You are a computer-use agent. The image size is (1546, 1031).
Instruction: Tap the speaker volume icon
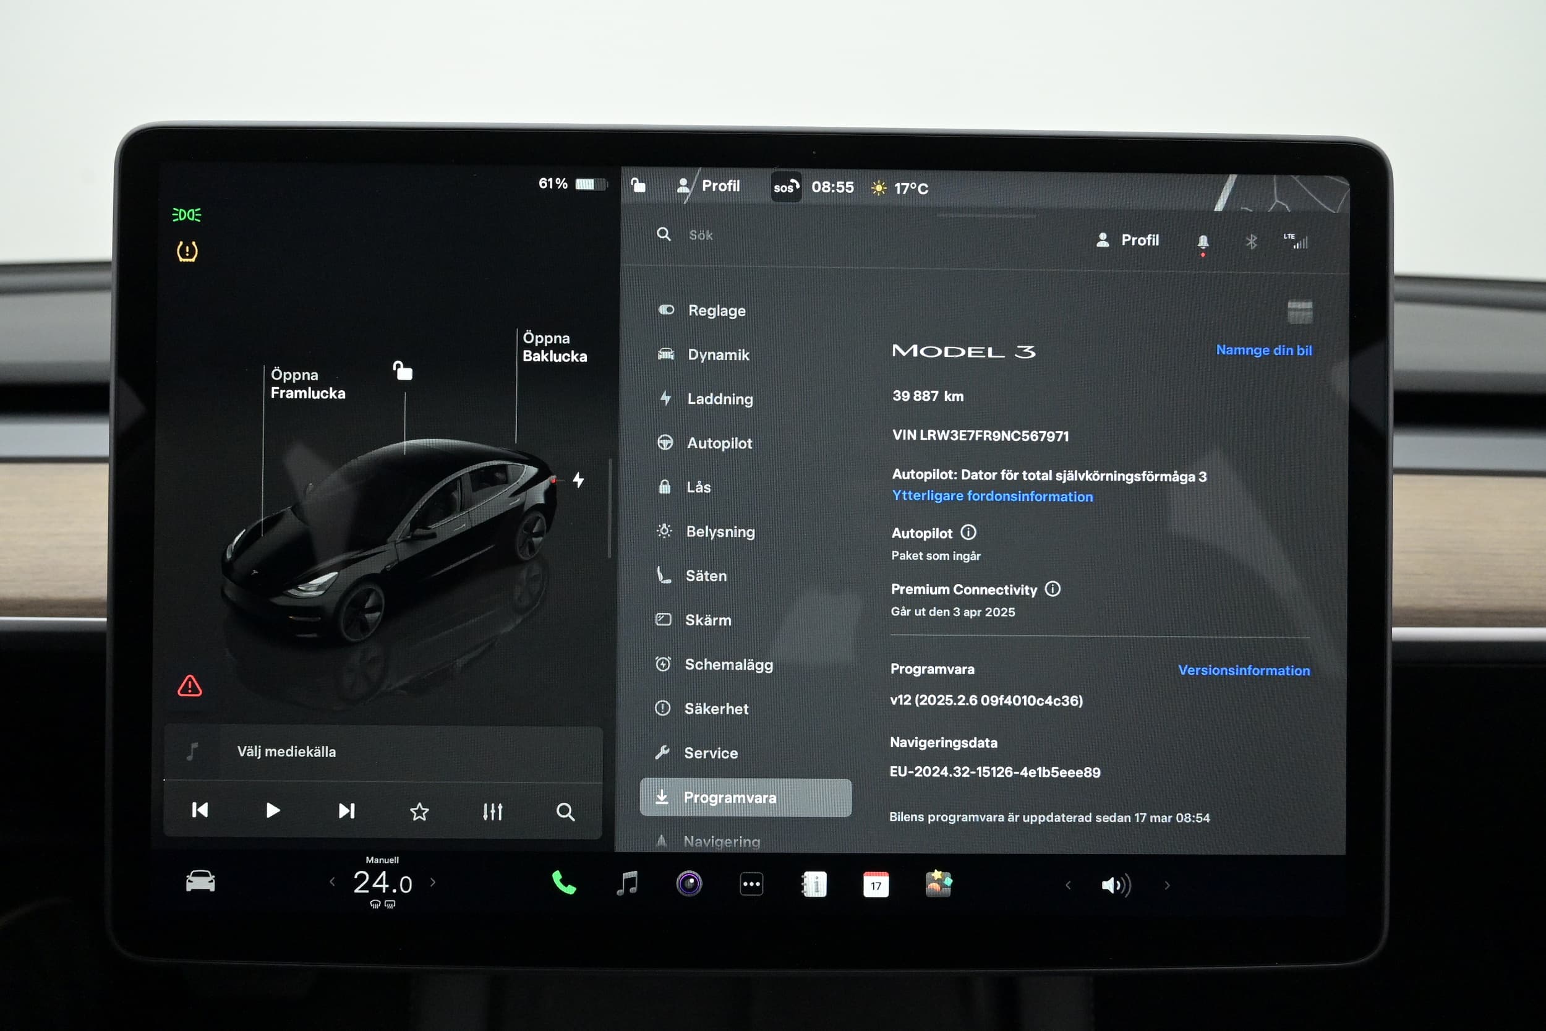coord(1116,885)
